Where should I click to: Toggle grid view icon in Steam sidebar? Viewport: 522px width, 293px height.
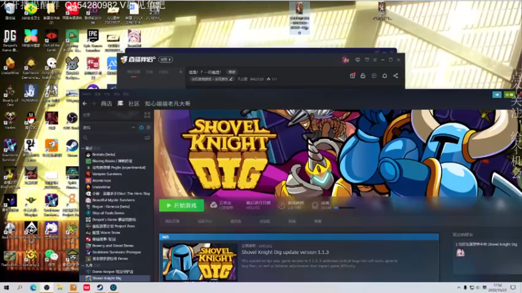tap(147, 115)
